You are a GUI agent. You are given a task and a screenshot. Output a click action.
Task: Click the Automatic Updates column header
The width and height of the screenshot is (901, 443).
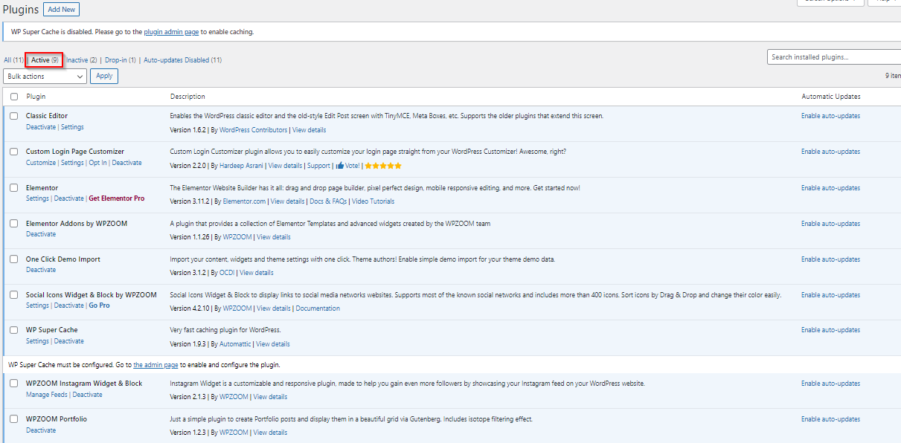[831, 97]
